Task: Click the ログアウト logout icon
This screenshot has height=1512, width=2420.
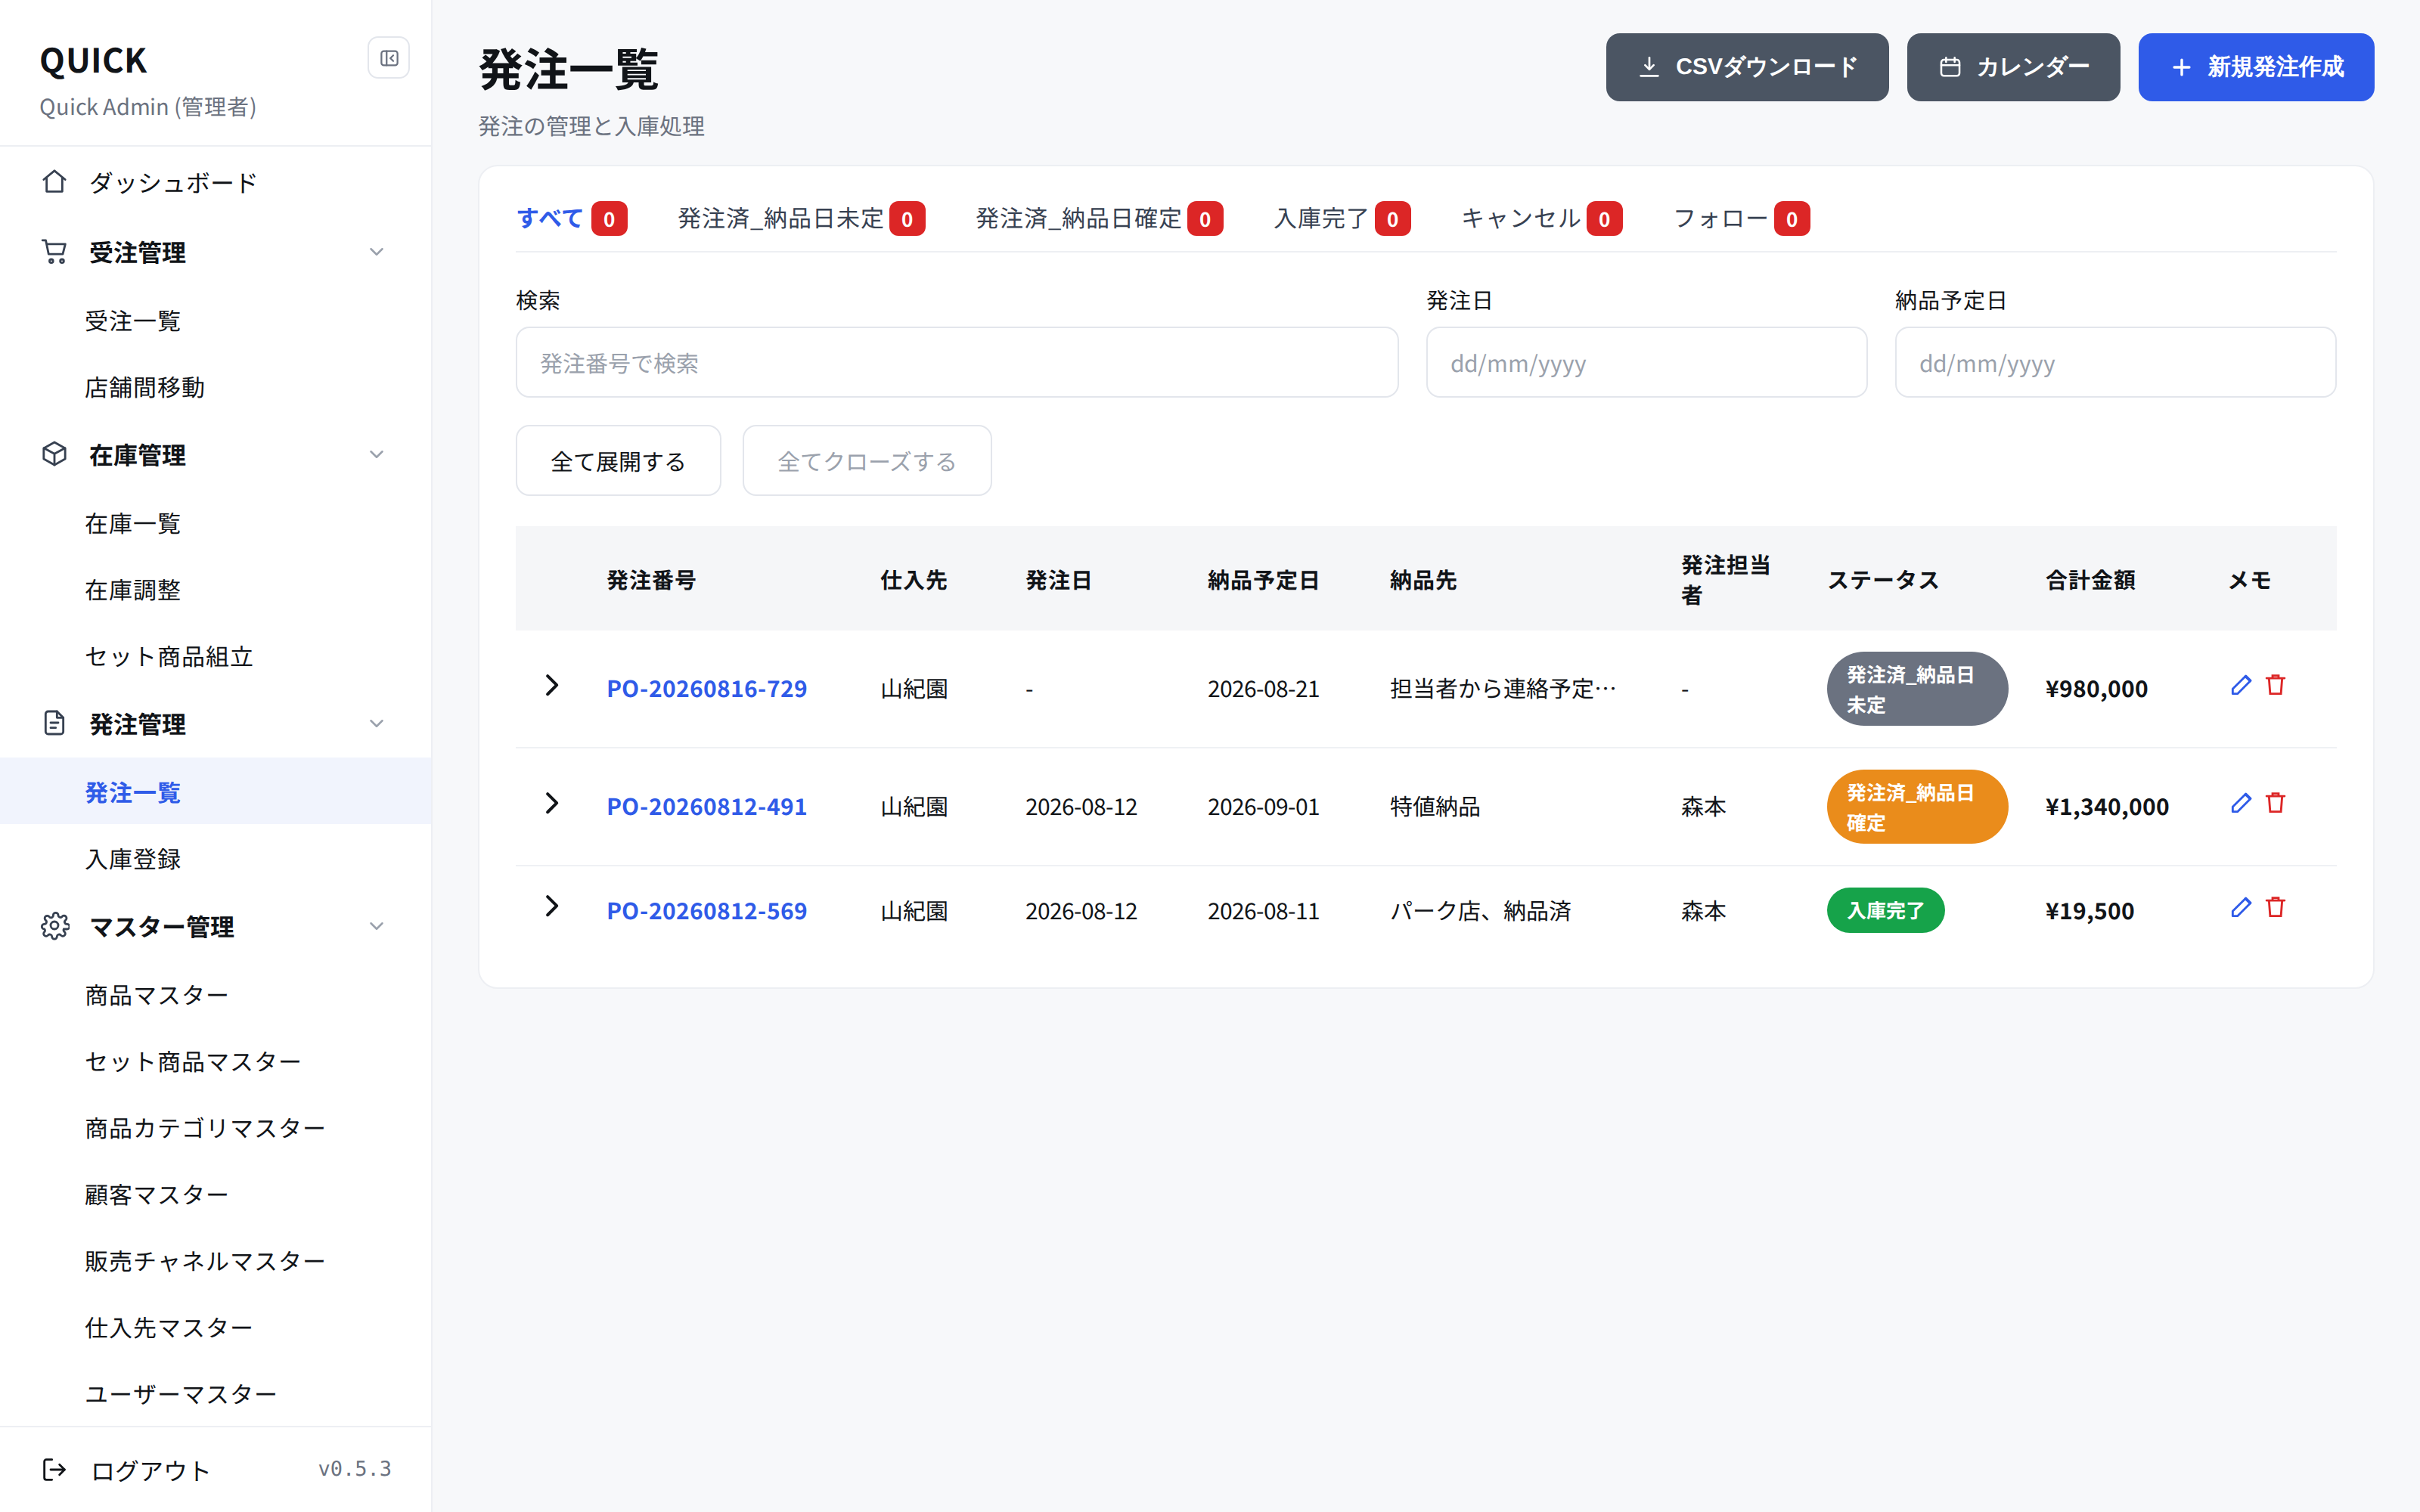Action: pyautogui.click(x=55, y=1469)
